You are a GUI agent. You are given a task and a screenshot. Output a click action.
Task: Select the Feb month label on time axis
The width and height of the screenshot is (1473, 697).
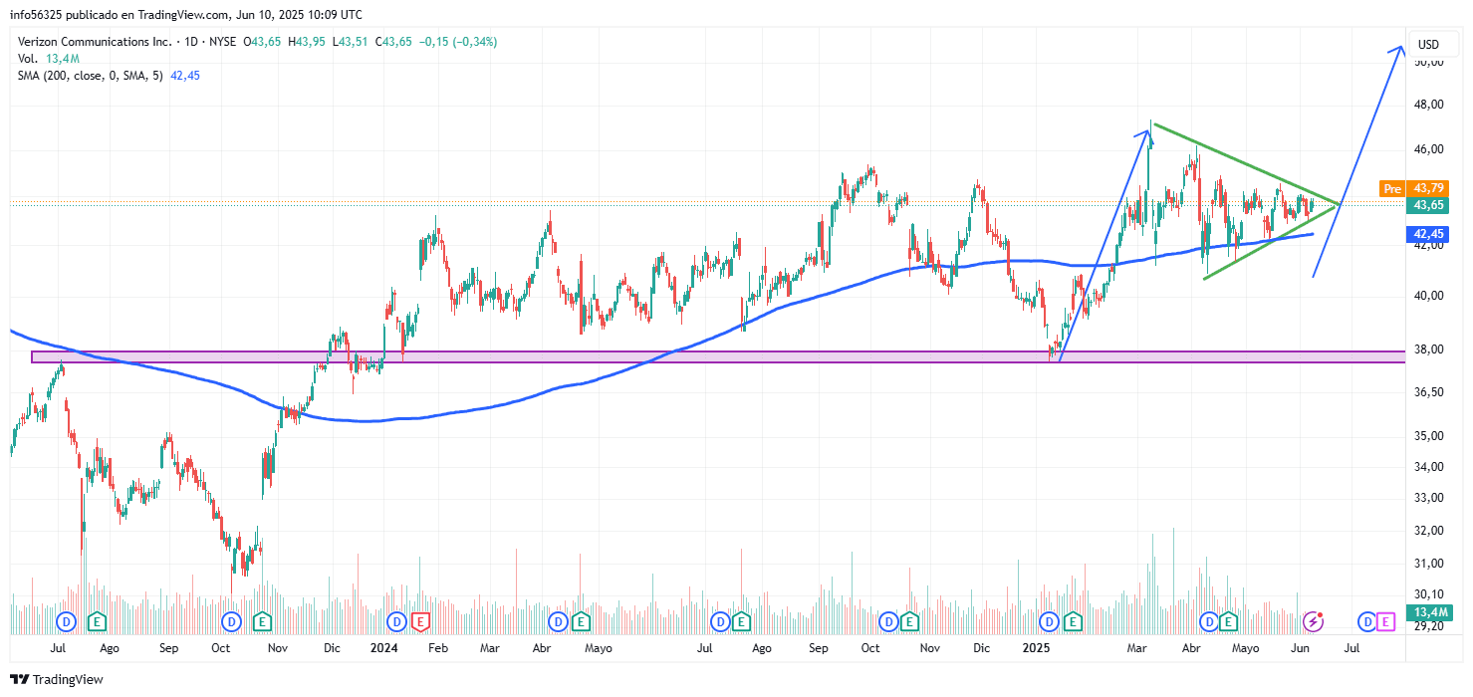(436, 648)
